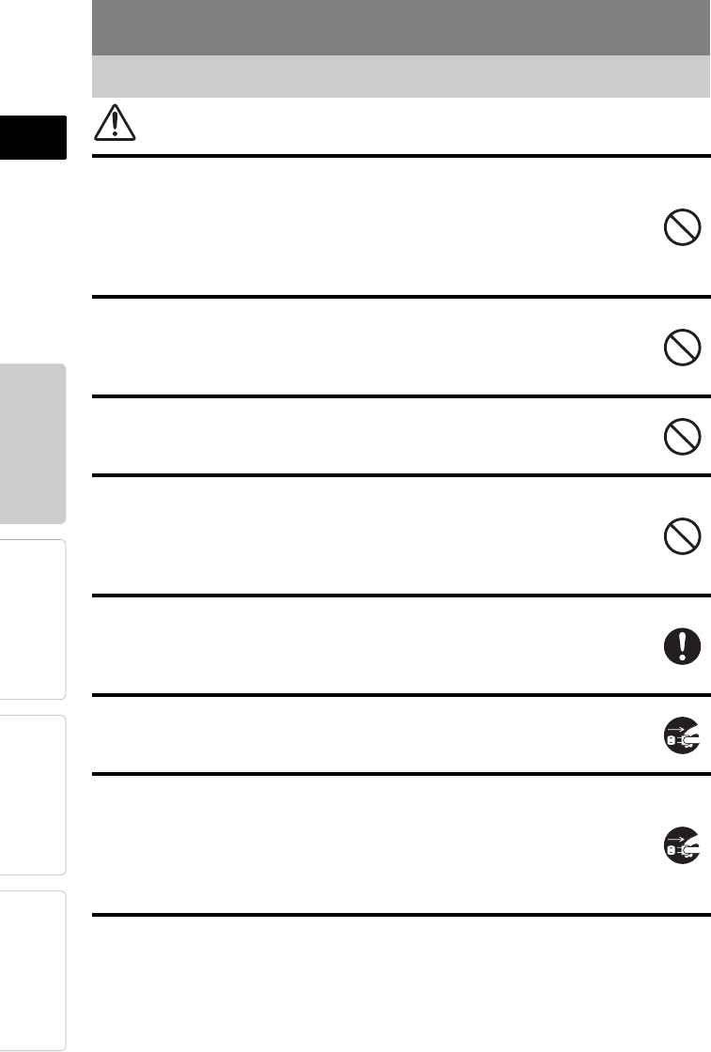Click the second prohibition icon from the top
711x1052 pixels.
click(682, 348)
